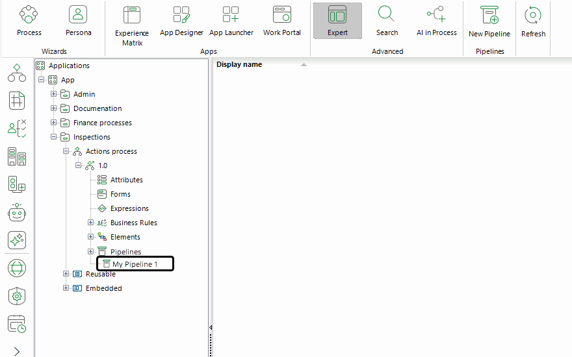Create a New Pipeline
Viewport: 572px width, 357px height.
[489, 22]
